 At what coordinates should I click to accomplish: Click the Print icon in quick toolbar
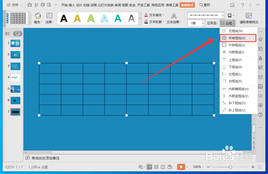43,5
